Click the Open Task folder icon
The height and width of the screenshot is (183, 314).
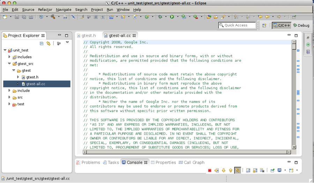pos(216,17)
